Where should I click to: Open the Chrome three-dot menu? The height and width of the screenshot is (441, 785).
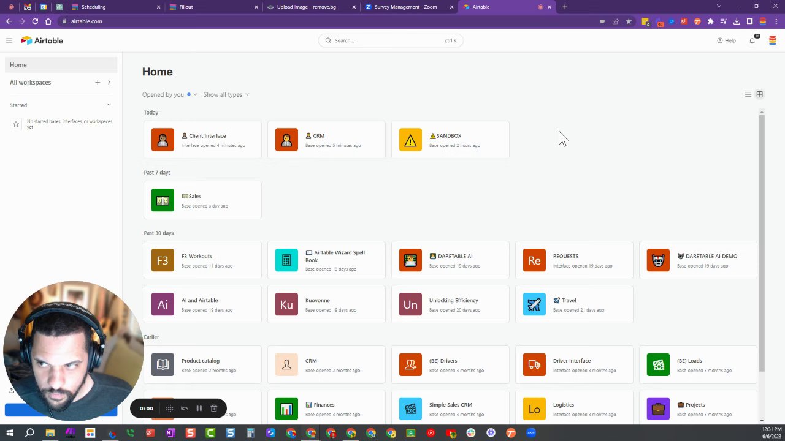tap(775, 21)
